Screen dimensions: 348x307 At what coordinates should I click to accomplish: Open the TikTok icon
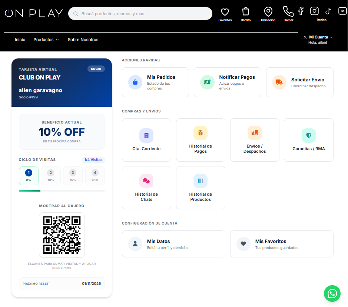(x=328, y=11)
